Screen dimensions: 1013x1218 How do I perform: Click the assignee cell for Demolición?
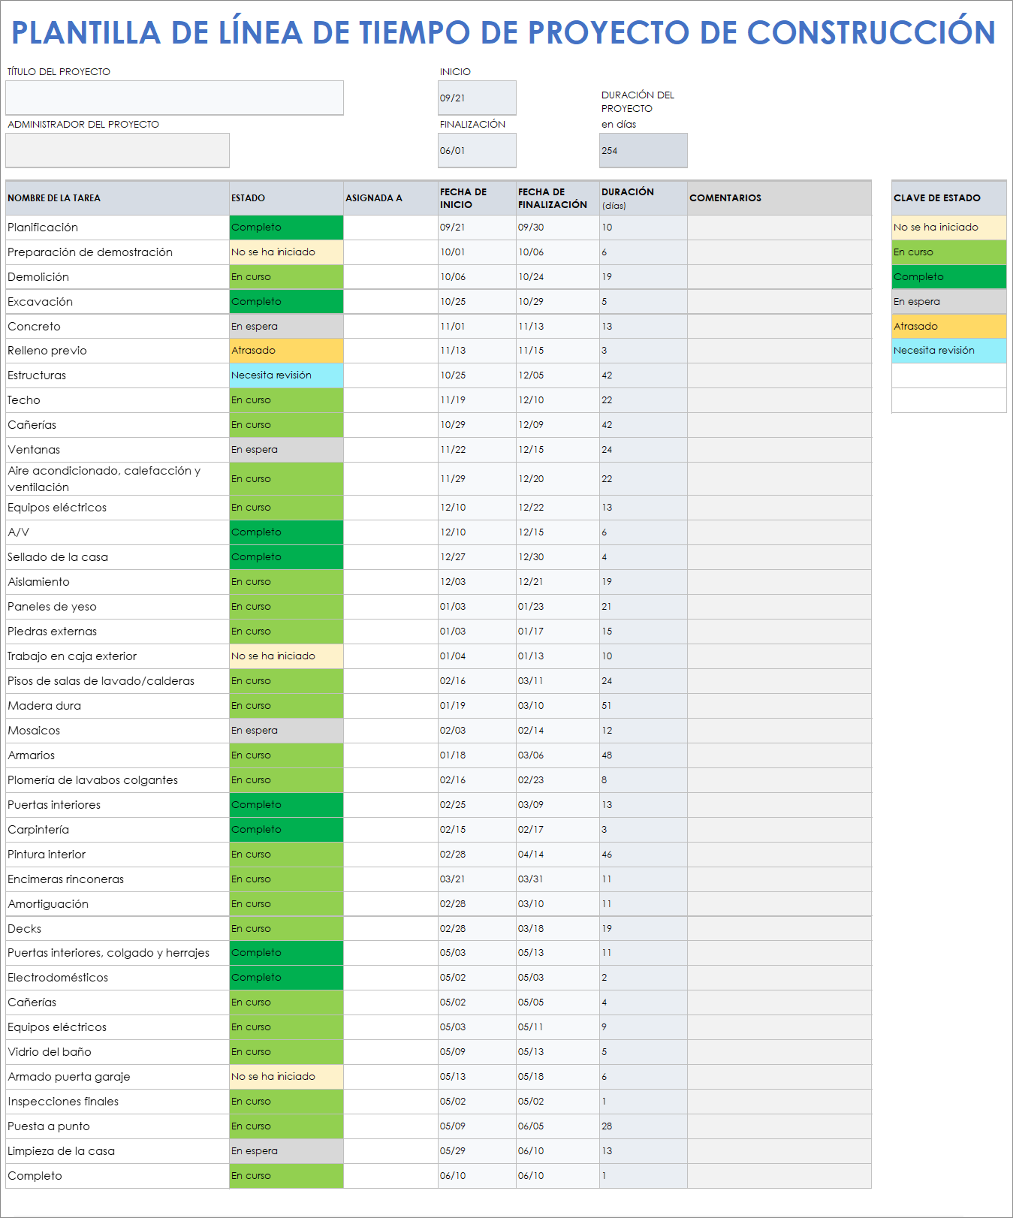click(x=390, y=277)
